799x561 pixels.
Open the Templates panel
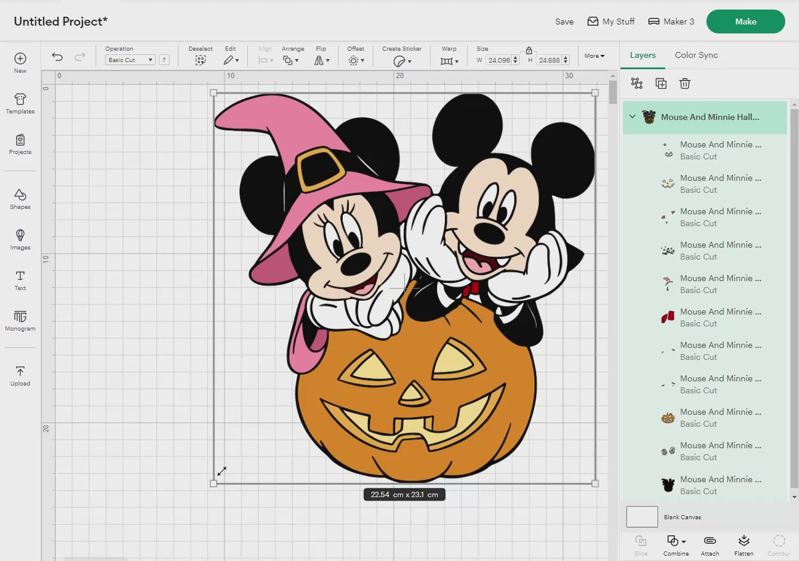point(20,103)
